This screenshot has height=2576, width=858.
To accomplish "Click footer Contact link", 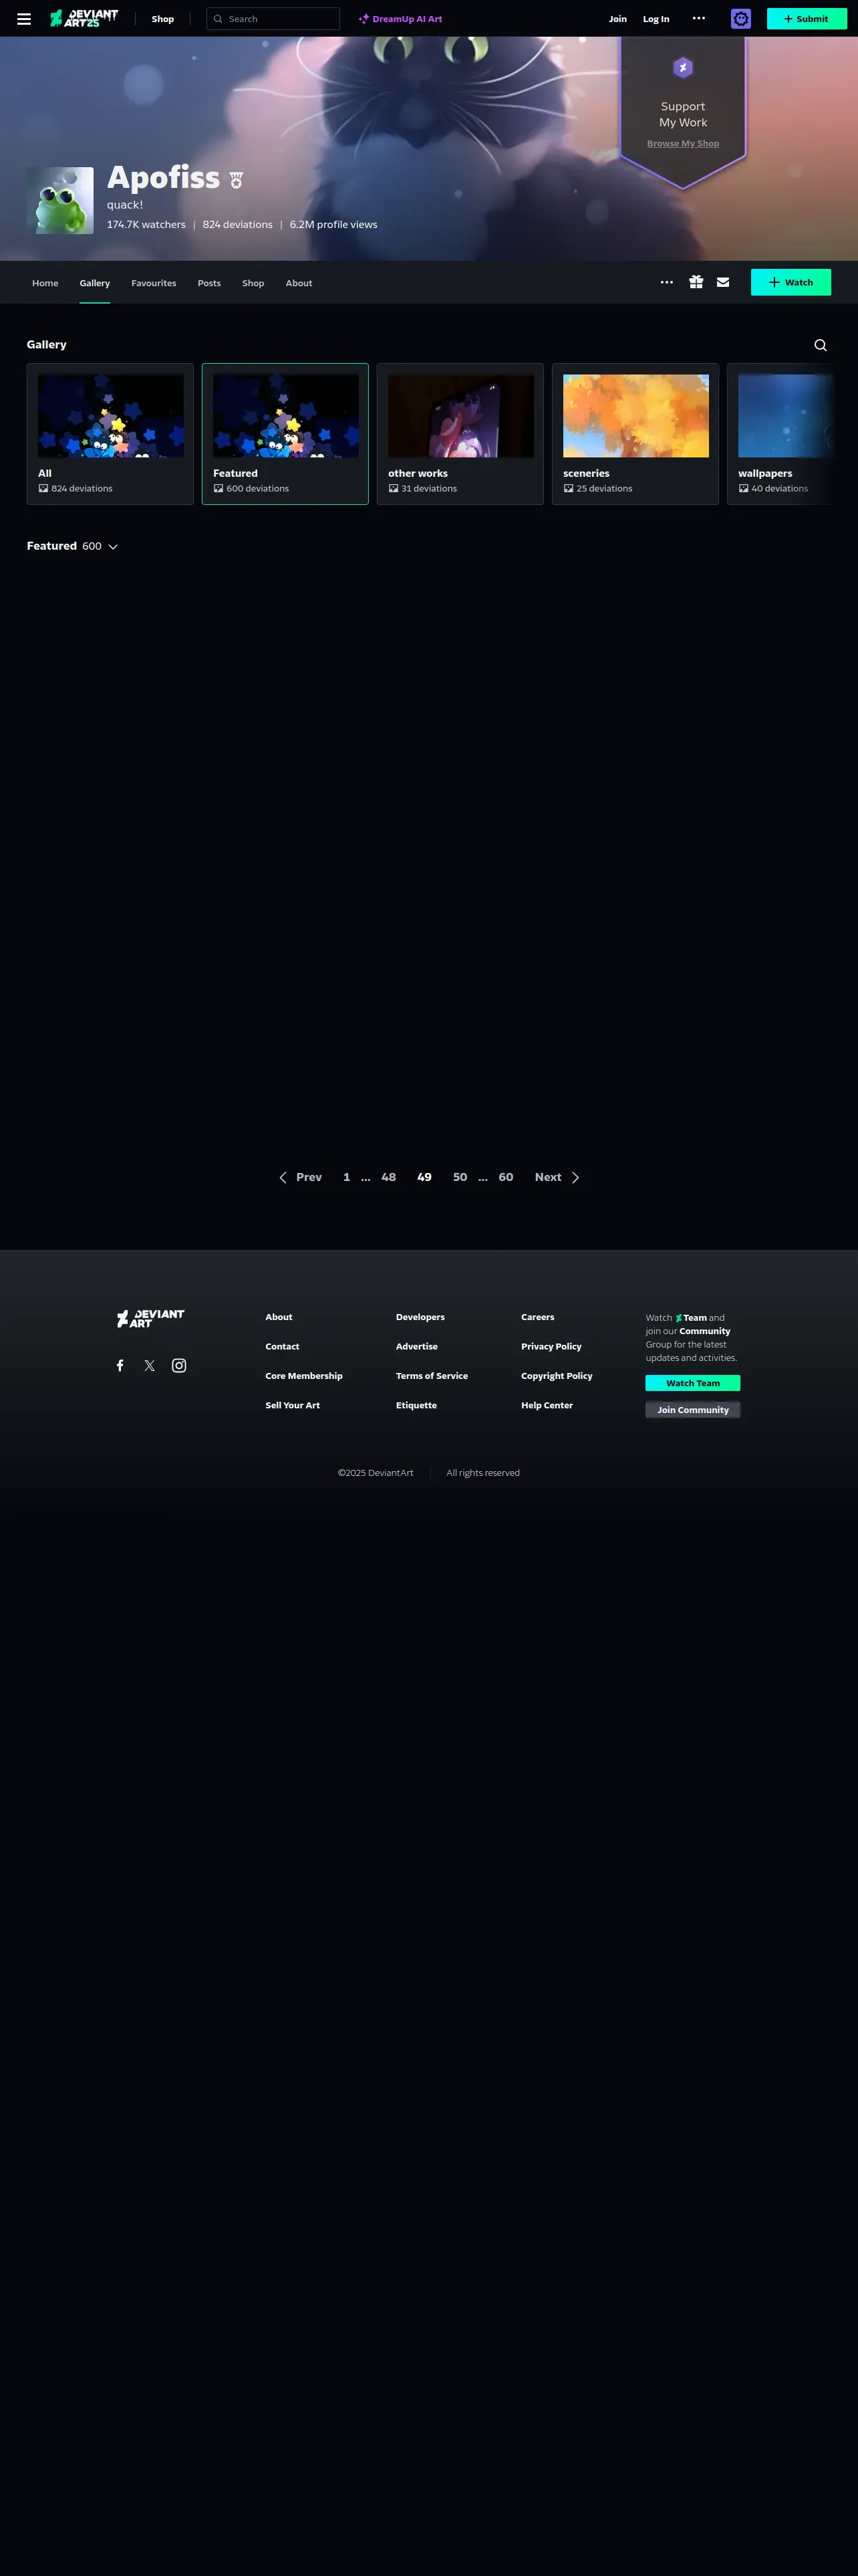I will (x=282, y=1346).
